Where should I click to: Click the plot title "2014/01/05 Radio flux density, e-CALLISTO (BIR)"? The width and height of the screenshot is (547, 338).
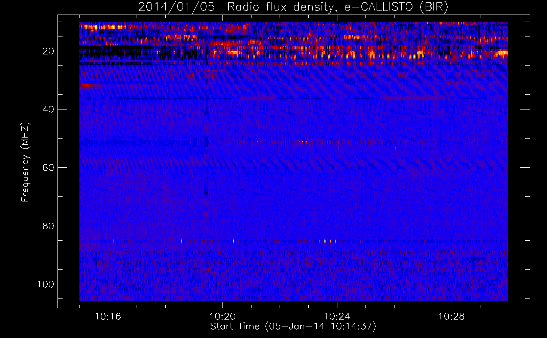(293, 7)
